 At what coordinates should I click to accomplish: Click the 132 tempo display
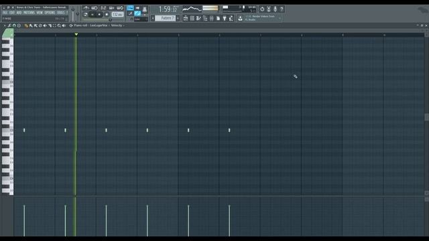tap(117, 15)
